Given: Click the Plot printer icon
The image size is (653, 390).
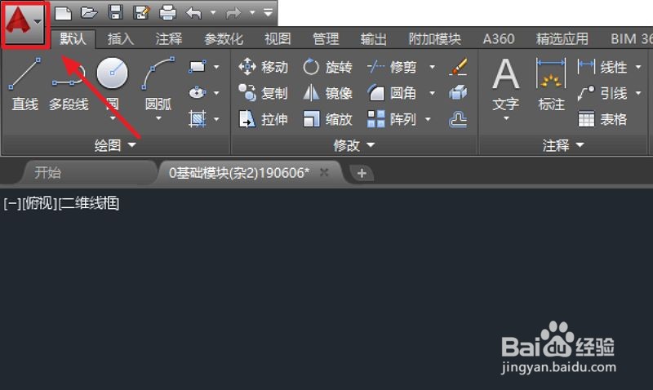Looking at the screenshot, I should coord(168,13).
